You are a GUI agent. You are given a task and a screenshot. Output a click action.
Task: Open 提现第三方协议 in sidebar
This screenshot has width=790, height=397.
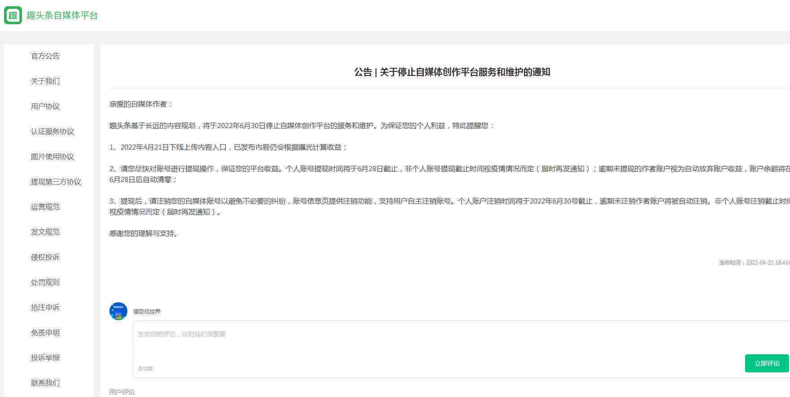pos(56,182)
